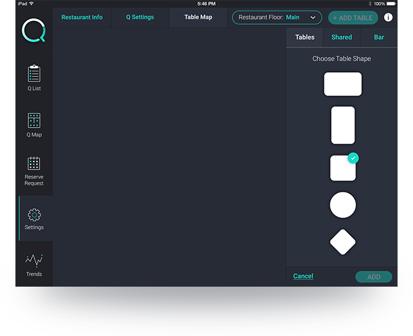Choose the circle table shape
This screenshot has width=413, height=336.
343,205
